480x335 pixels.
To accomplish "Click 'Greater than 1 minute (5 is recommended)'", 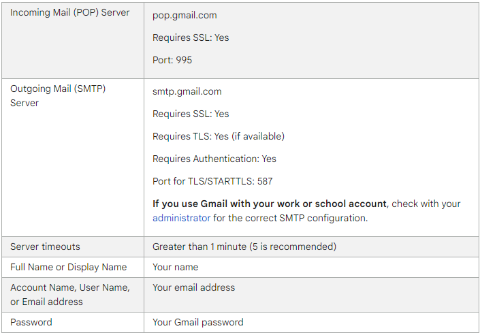I will [x=244, y=246].
